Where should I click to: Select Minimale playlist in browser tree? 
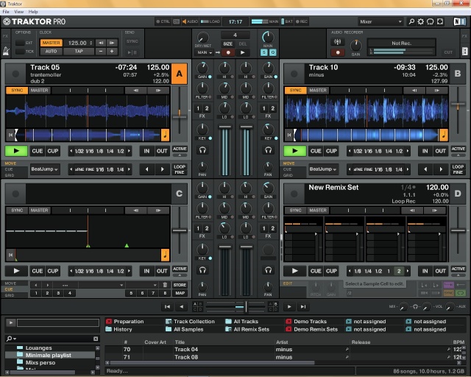point(49,355)
